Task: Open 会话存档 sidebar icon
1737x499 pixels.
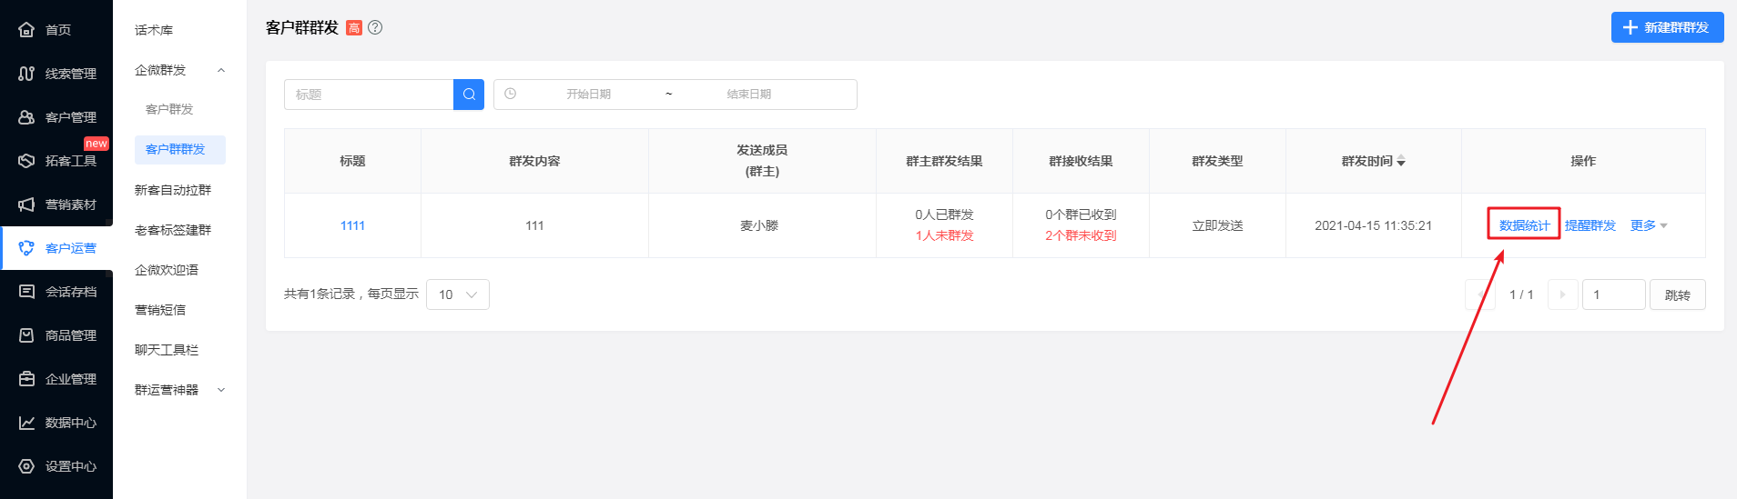Action: click(26, 292)
